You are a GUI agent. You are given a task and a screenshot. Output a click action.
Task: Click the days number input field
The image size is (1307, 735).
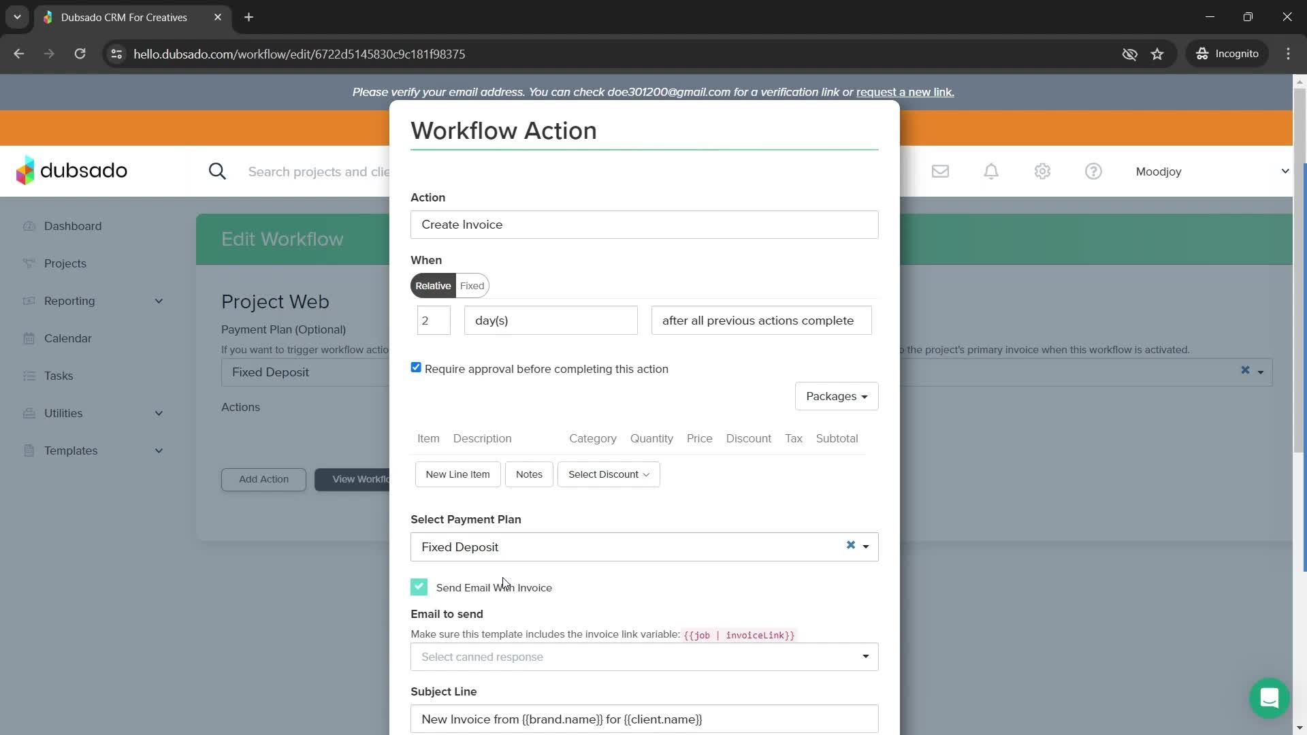[434, 321]
